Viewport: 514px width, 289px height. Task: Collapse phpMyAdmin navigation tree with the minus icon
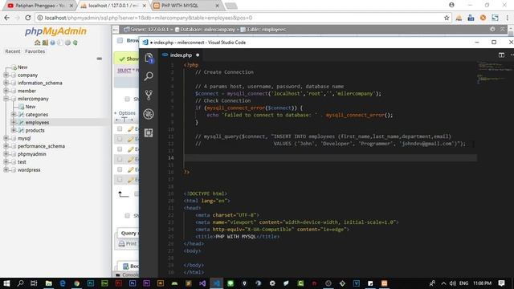click(100, 59)
